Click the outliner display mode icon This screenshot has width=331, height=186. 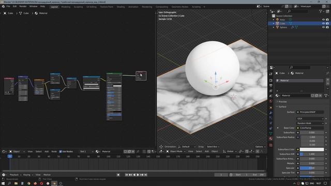coord(279,11)
